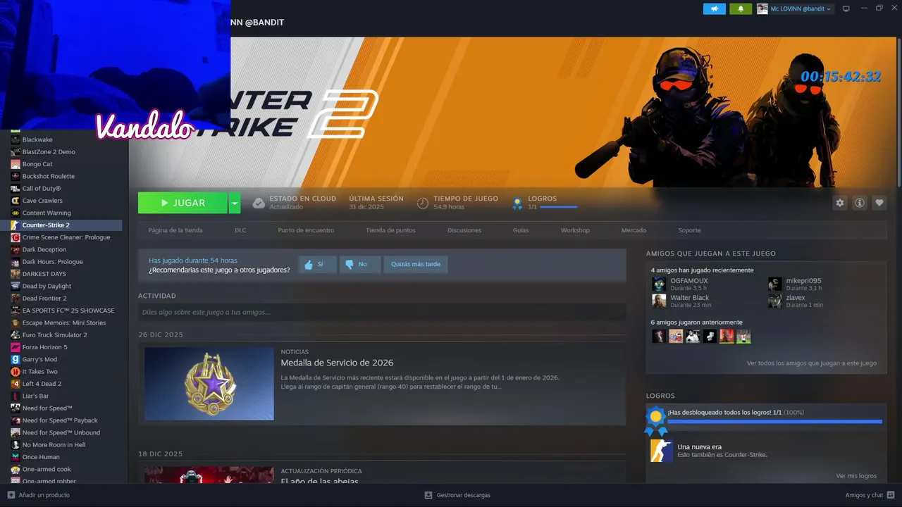Image resolution: width=902 pixels, height=507 pixels.
Task: Click the achievements ribbon icon by LOGROS
Action: click(x=517, y=203)
